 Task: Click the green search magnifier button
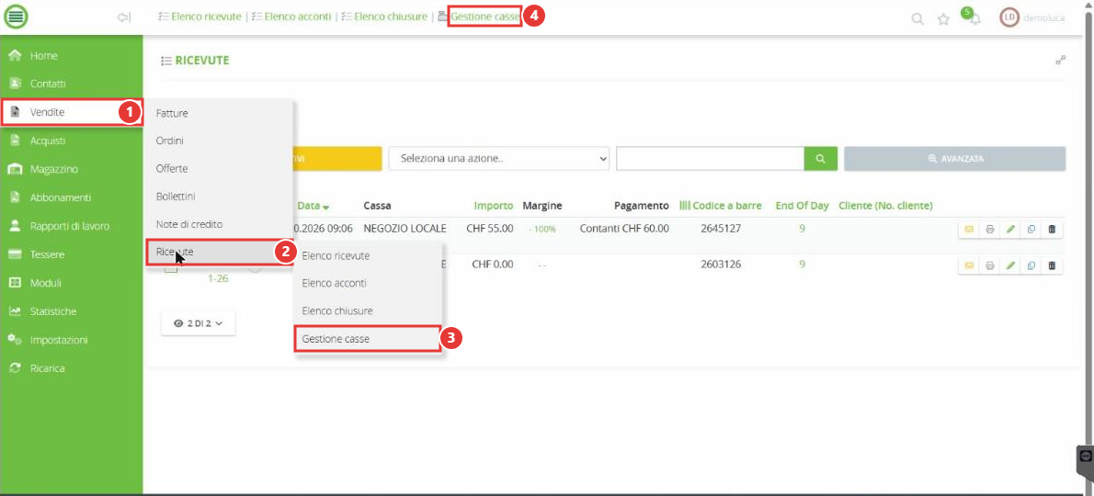tap(820, 159)
